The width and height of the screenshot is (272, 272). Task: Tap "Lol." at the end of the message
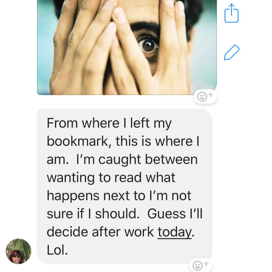pos(57,250)
